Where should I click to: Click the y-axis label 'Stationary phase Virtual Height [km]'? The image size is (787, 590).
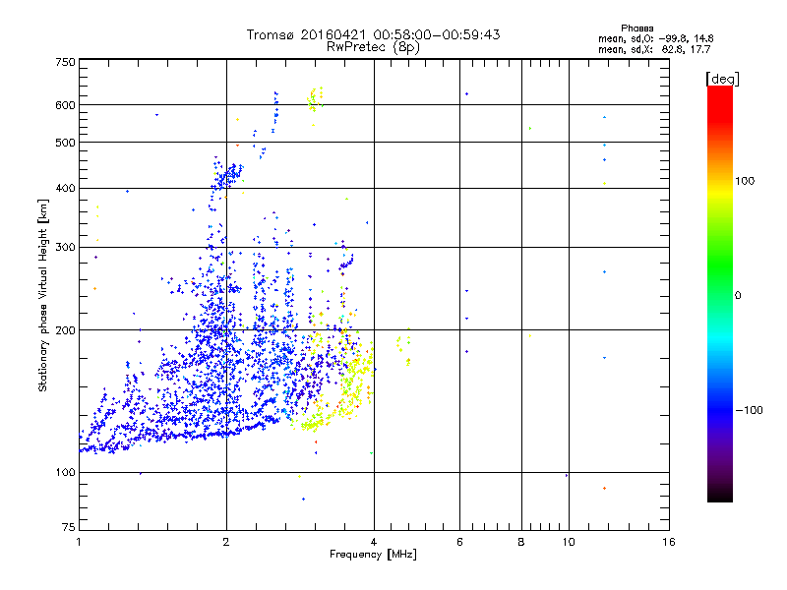pyautogui.click(x=43, y=295)
